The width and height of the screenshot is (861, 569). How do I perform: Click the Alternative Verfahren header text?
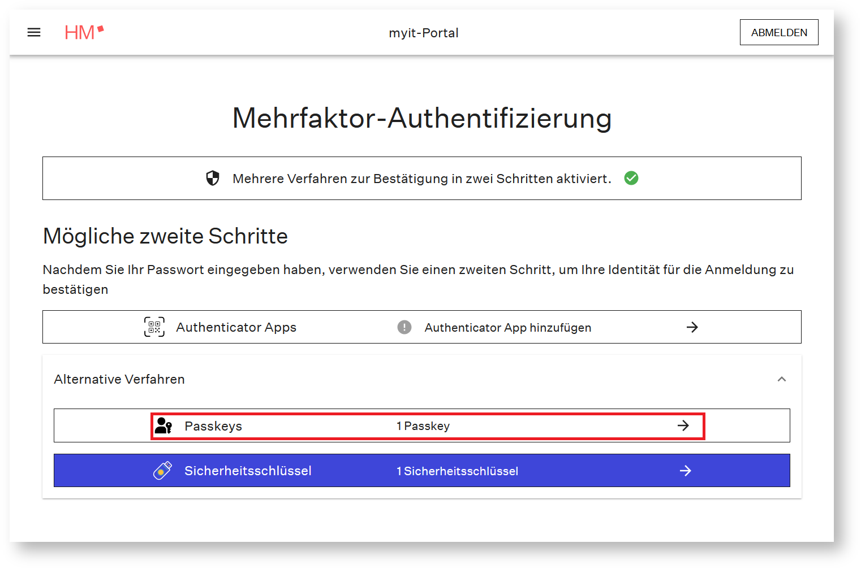(119, 379)
